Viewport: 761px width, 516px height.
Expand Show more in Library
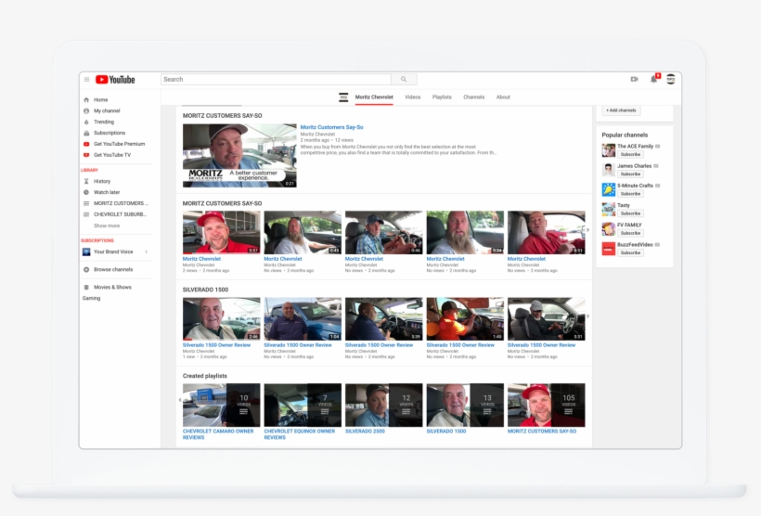pos(107,226)
